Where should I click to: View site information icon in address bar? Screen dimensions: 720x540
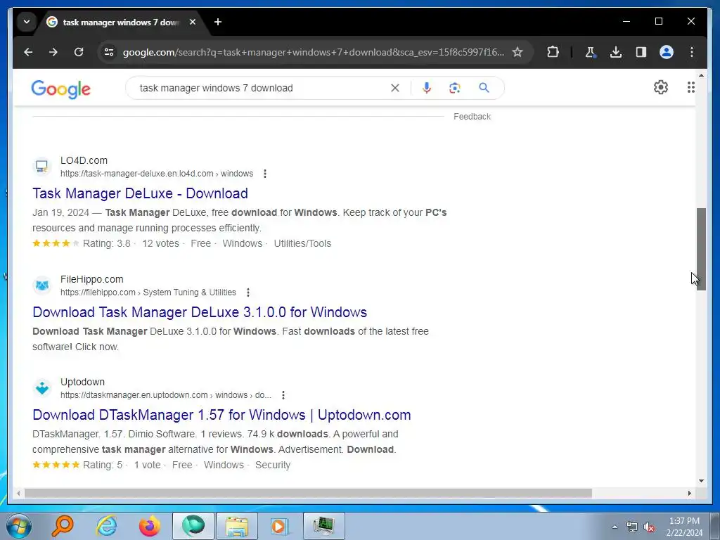[x=109, y=52]
